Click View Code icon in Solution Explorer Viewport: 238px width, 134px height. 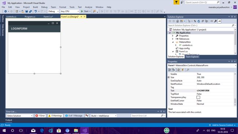click(x=212, y=21)
